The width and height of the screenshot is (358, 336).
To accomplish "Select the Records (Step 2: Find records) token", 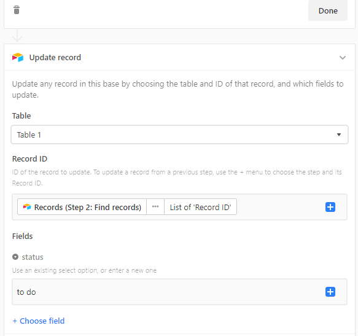I will 82,207.
